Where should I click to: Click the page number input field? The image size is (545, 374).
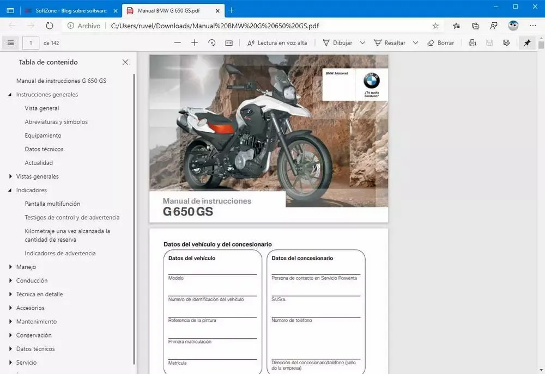pyautogui.click(x=31, y=42)
